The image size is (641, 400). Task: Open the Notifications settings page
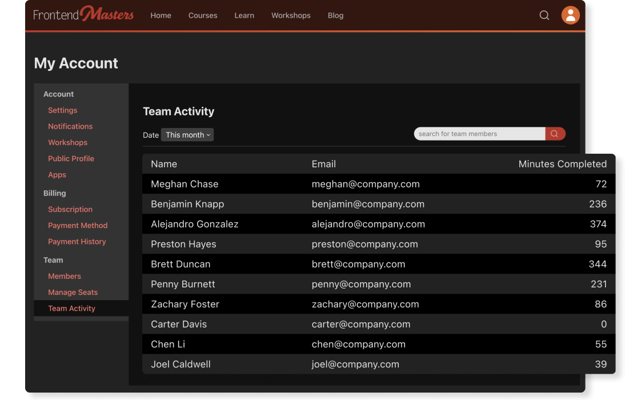pyautogui.click(x=70, y=126)
